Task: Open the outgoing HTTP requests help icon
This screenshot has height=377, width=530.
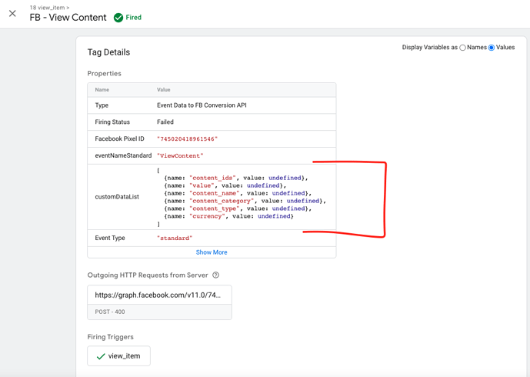Action: [x=215, y=275]
